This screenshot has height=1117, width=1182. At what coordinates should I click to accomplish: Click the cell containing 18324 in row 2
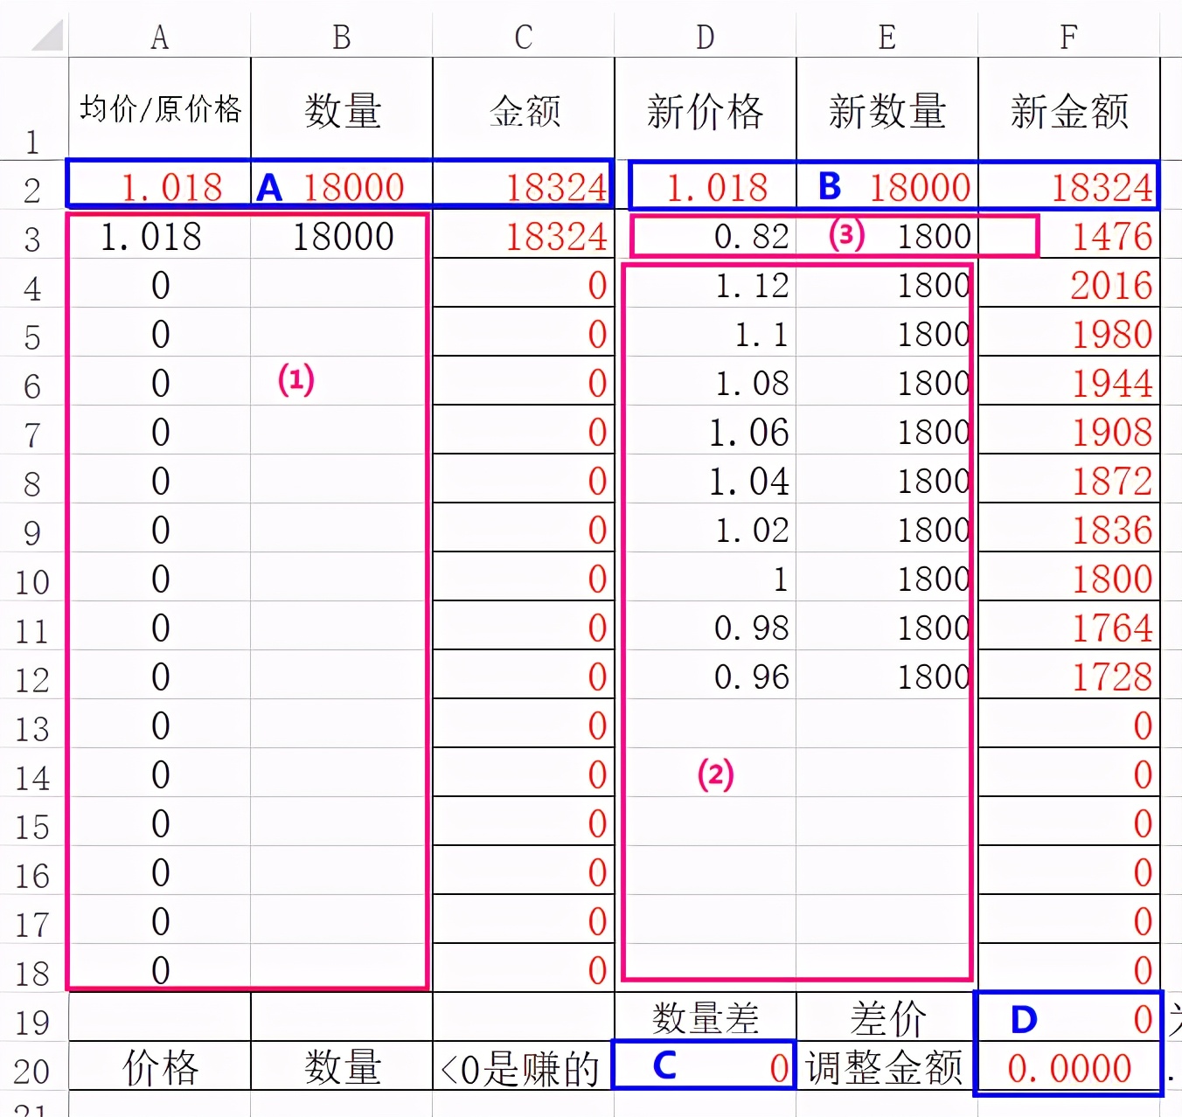522,186
